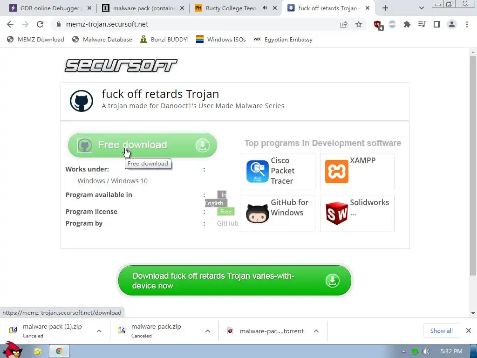The width and height of the screenshot is (477, 358).
Task: Click Angry Birds start button in taskbar
Action: pos(12,350)
